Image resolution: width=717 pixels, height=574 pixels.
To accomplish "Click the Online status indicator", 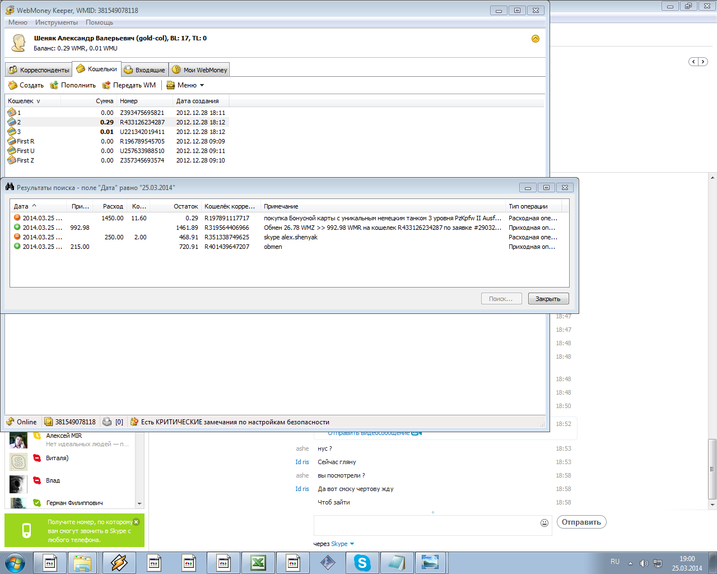I will [22, 422].
